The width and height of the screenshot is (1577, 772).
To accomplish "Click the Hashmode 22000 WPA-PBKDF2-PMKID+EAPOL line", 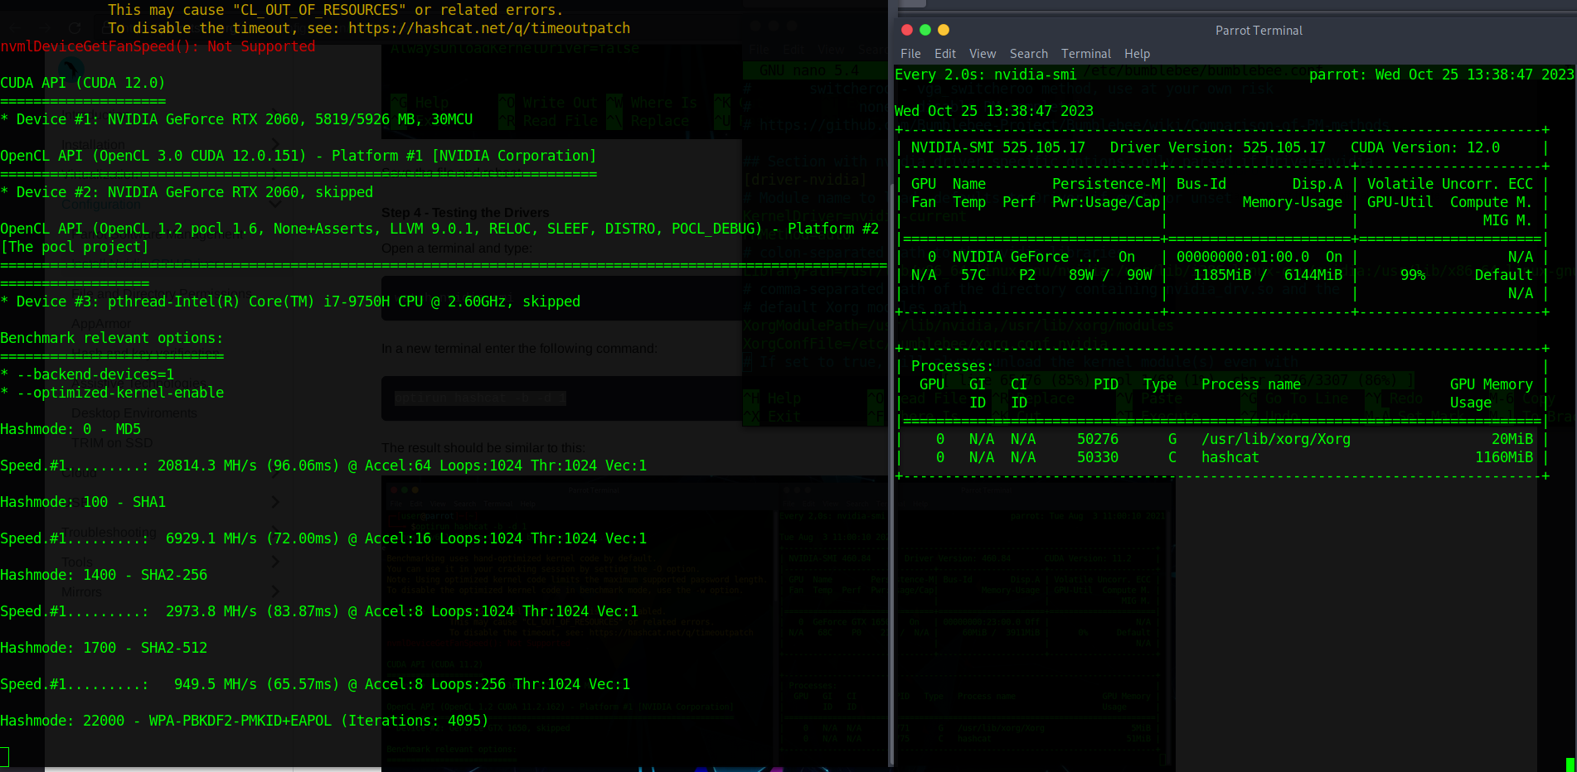I will pyautogui.click(x=245, y=721).
